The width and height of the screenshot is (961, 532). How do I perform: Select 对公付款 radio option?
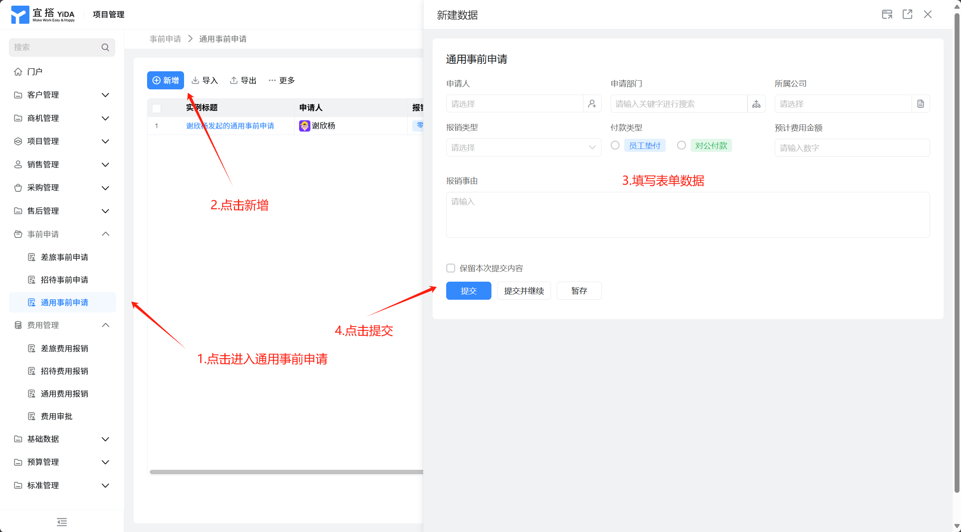pyautogui.click(x=681, y=146)
